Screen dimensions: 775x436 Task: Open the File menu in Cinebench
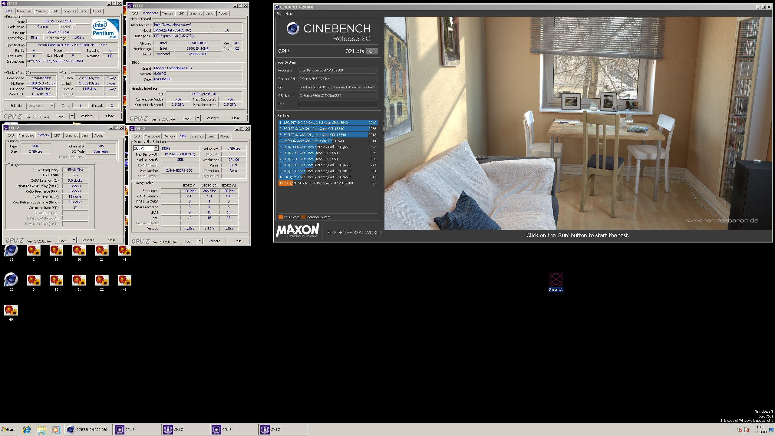[279, 14]
